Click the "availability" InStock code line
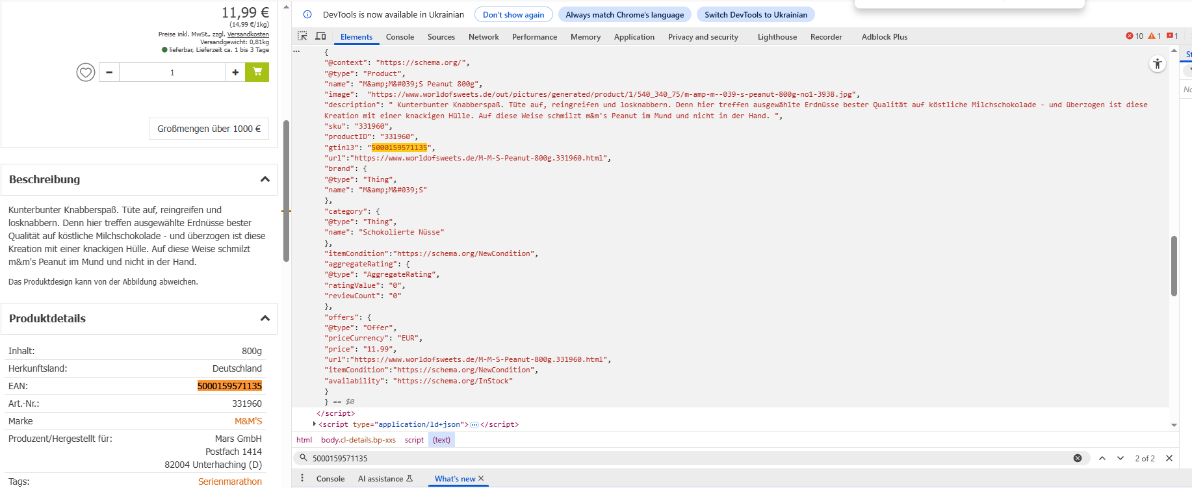1192x488 pixels. [x=419, y=381]
